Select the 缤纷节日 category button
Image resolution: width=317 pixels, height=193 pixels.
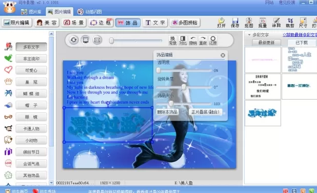(x=31, y=152)
